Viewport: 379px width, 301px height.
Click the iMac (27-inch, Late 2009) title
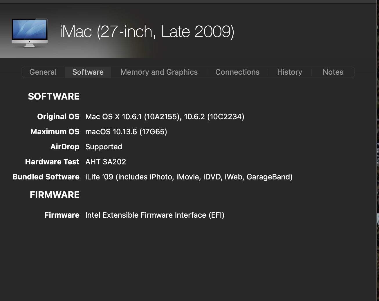147,32
